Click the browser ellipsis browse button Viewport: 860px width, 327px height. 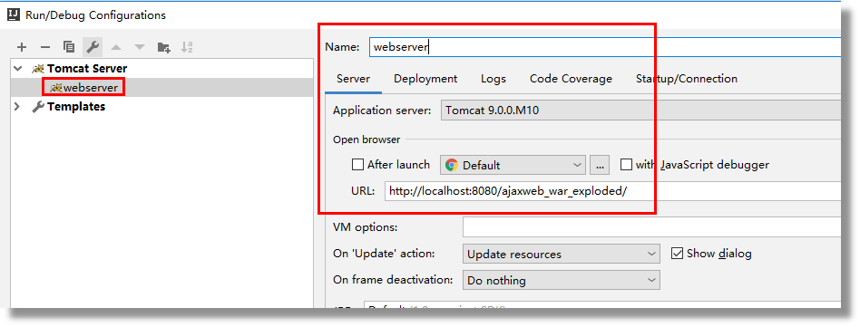pos(600,165)
